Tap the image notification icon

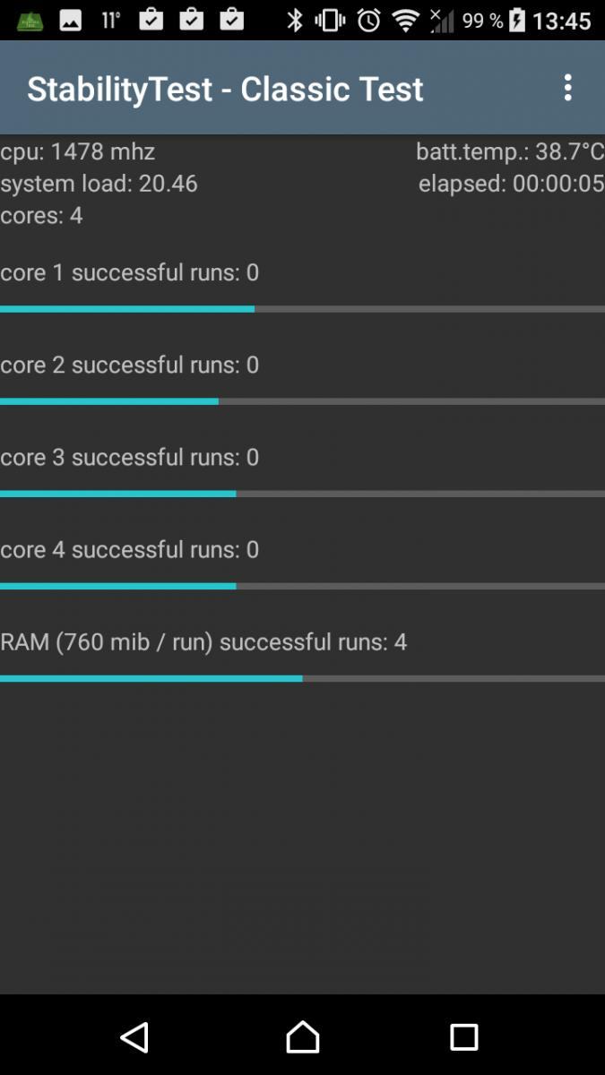[x=71, y=21]
